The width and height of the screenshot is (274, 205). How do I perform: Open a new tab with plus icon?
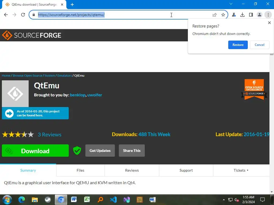[x=72, y=5]
